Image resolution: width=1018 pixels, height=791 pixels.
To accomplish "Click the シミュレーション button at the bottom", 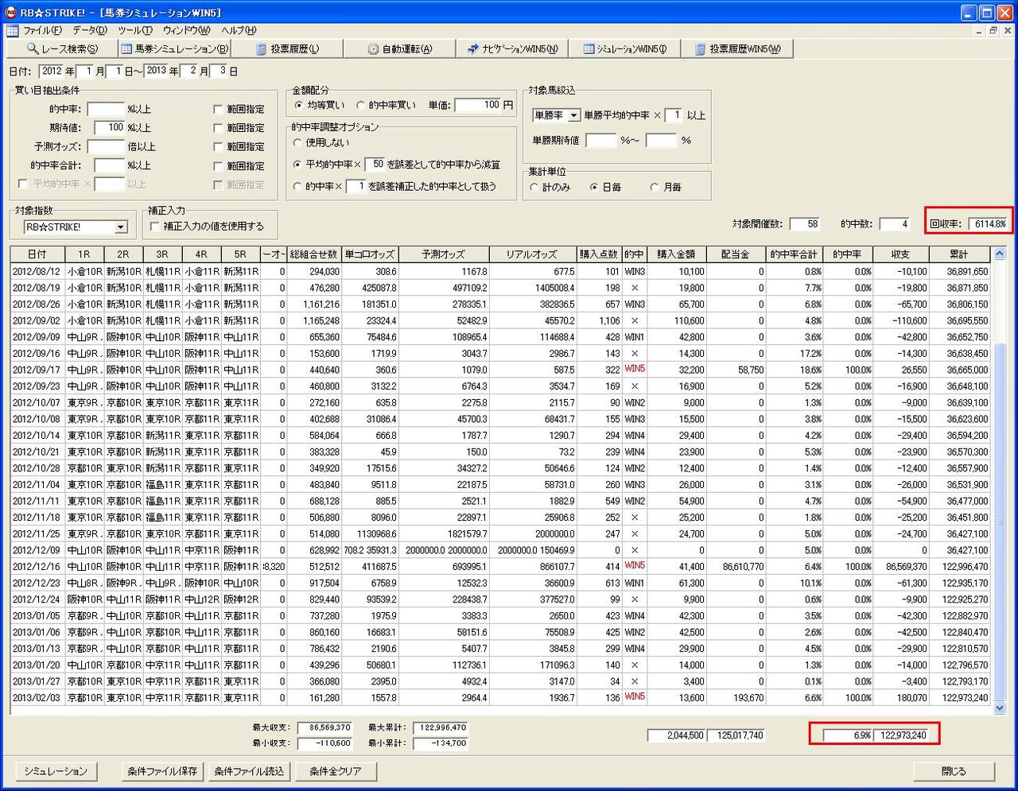I will pyautogui.click(x=56, y=771).
